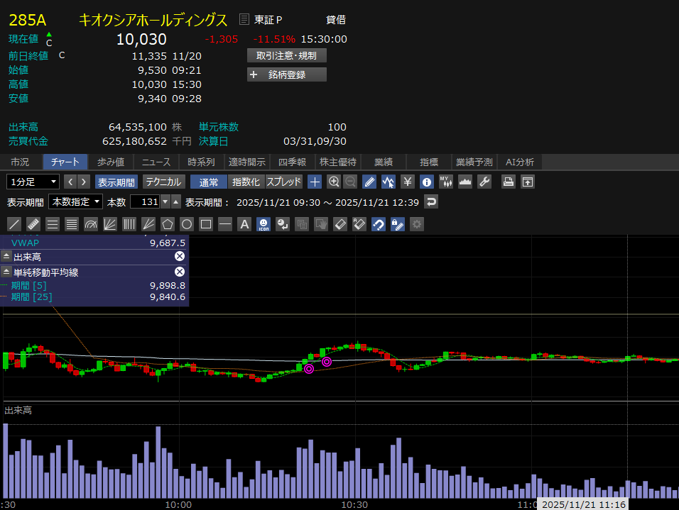Remove the 出来高 indicator with its X

pos(180,257)
